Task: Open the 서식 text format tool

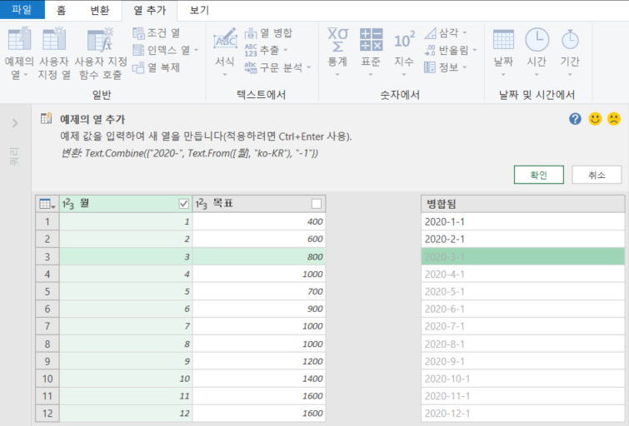Action: (225, 52)
